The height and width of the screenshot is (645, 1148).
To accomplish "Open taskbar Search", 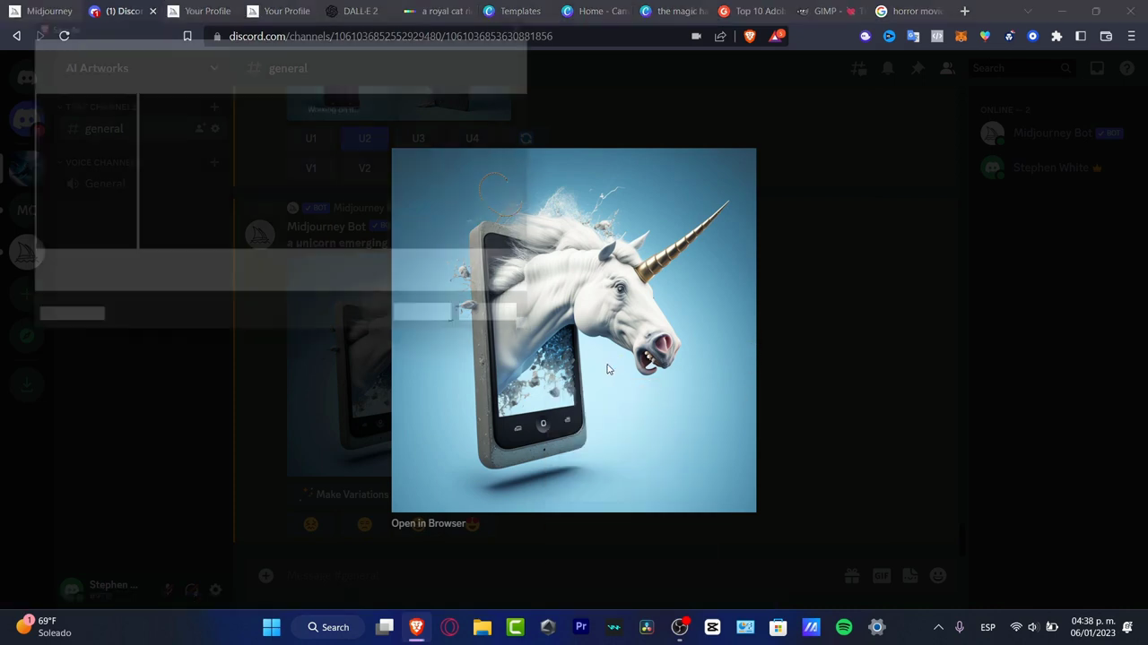I will pyautogui.click(x=329, y=627).
